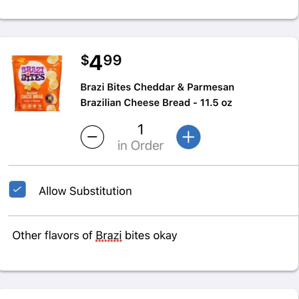This screenshot has height=299, width=299.
Task: Tap the Cheese Bread text on the package
Action: pyautogui.click(x=33, y=97)
